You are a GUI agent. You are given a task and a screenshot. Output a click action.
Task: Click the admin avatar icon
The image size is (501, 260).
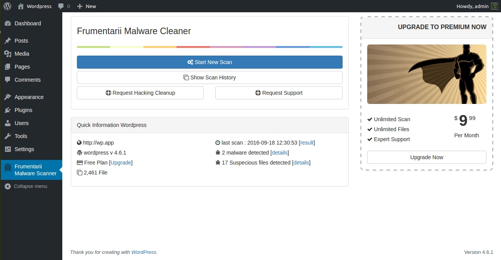coord(494,6)
